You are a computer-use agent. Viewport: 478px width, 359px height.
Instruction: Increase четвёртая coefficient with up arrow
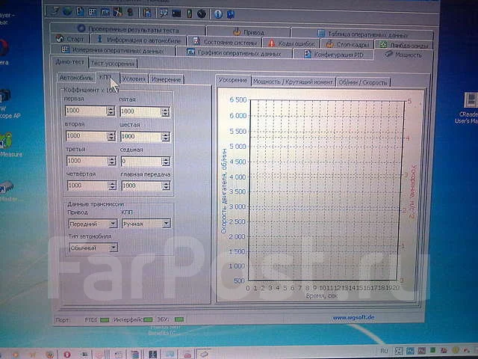click(x=112, y=183)
